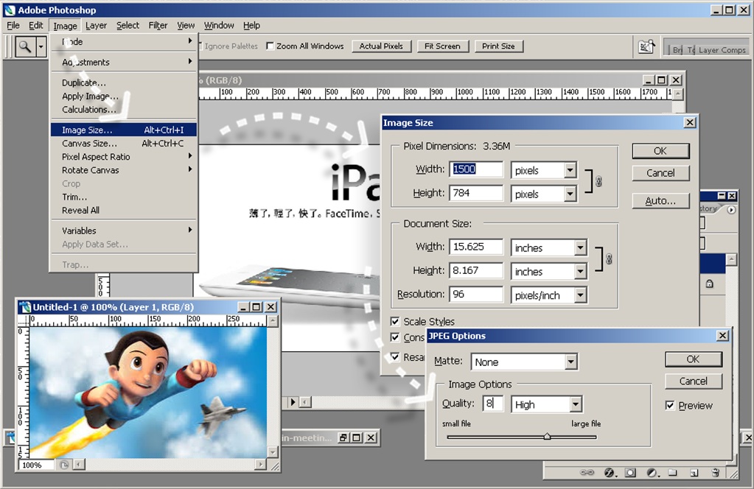Viewport: 754px width, 489px height.
Task: Click the Print Size button
Action: 498,46
